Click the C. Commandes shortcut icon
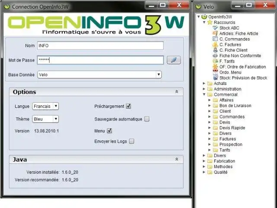The height and width of the screenshot is (208, 277). click(x=215, y=39)
